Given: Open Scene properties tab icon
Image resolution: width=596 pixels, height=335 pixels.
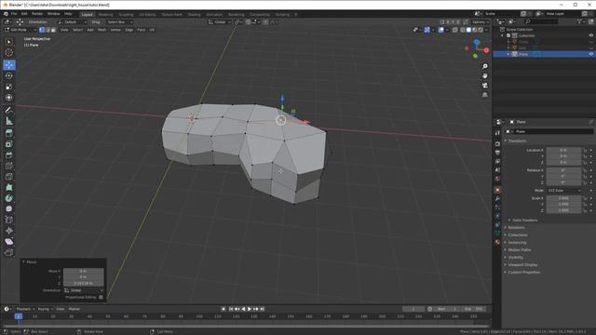Looking at the screenshot, I should [497, 169].
